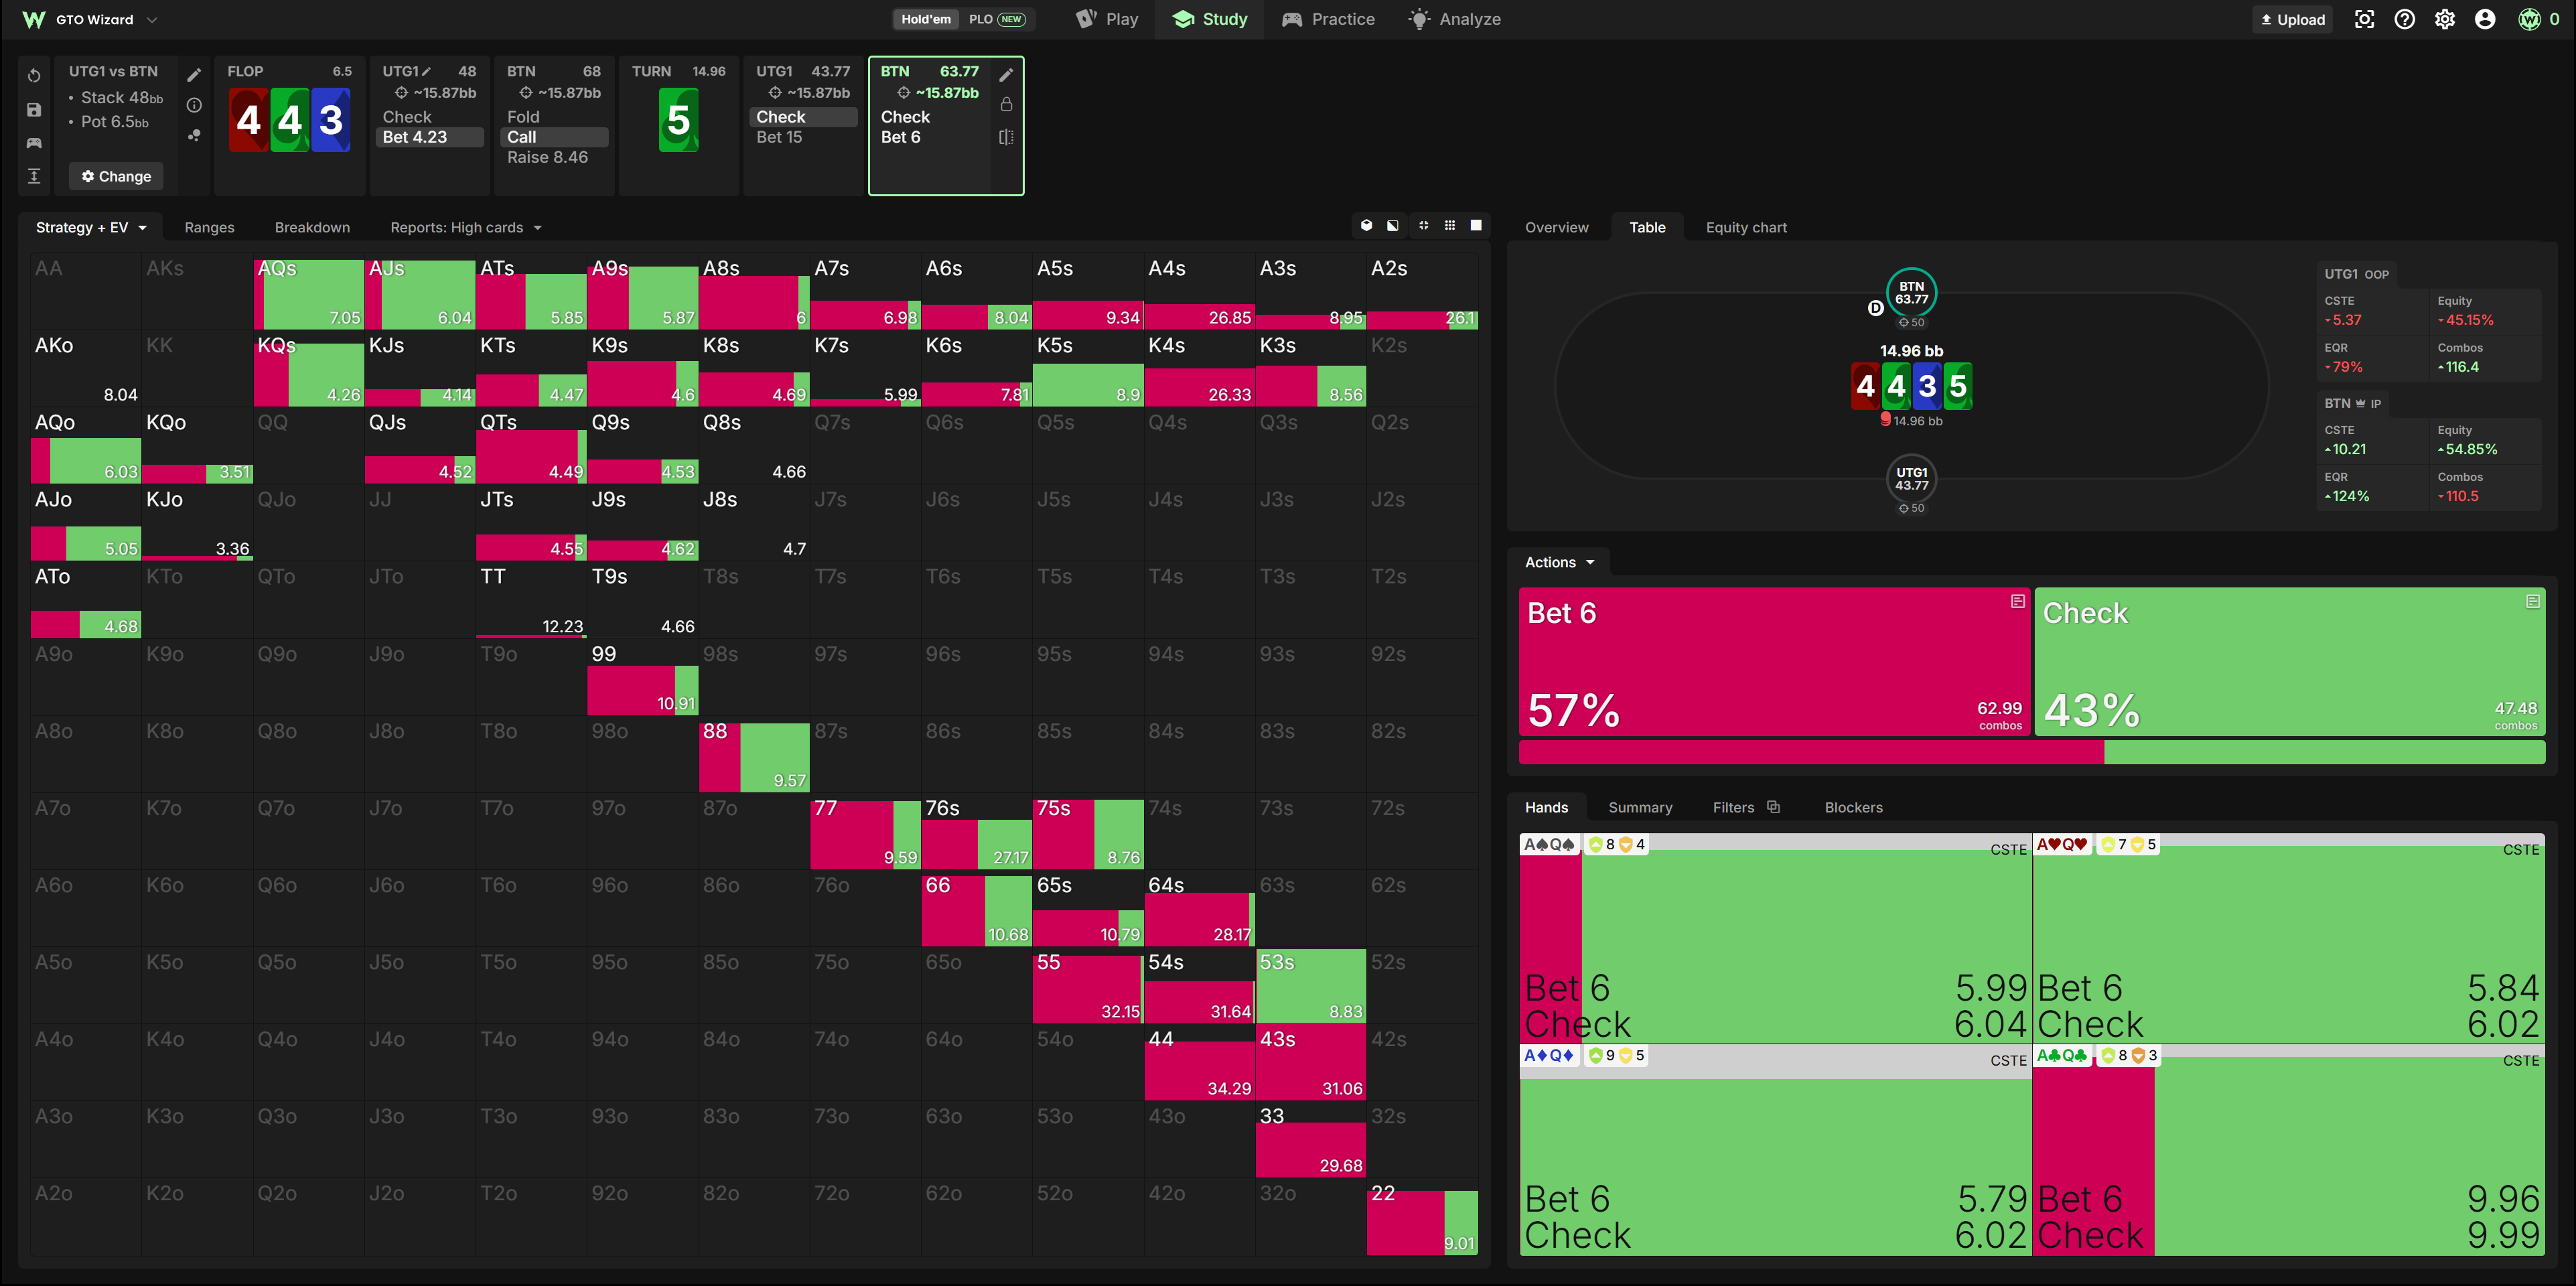The width and height of the screenshot is (2576, 1286).
Task: Go to the Practice section
Action: click(1328, 19)
